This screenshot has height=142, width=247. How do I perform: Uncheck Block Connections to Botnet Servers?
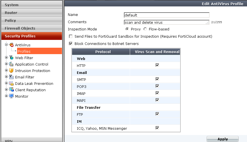point(71,44)
